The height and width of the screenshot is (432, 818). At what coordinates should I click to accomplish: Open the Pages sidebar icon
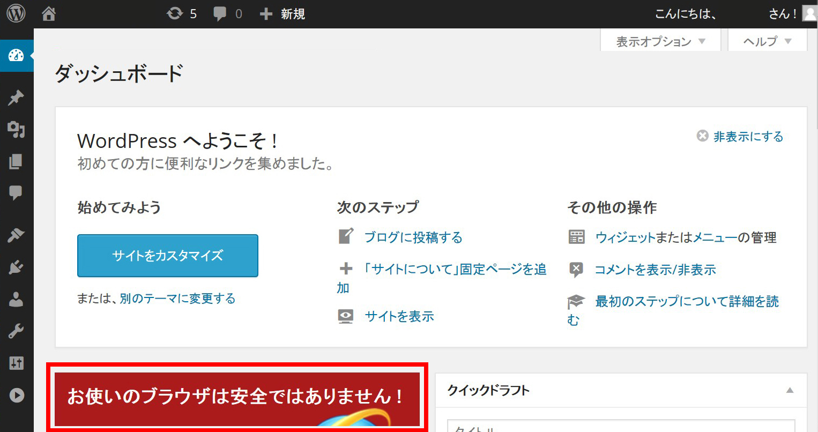(x=16, y=161)
